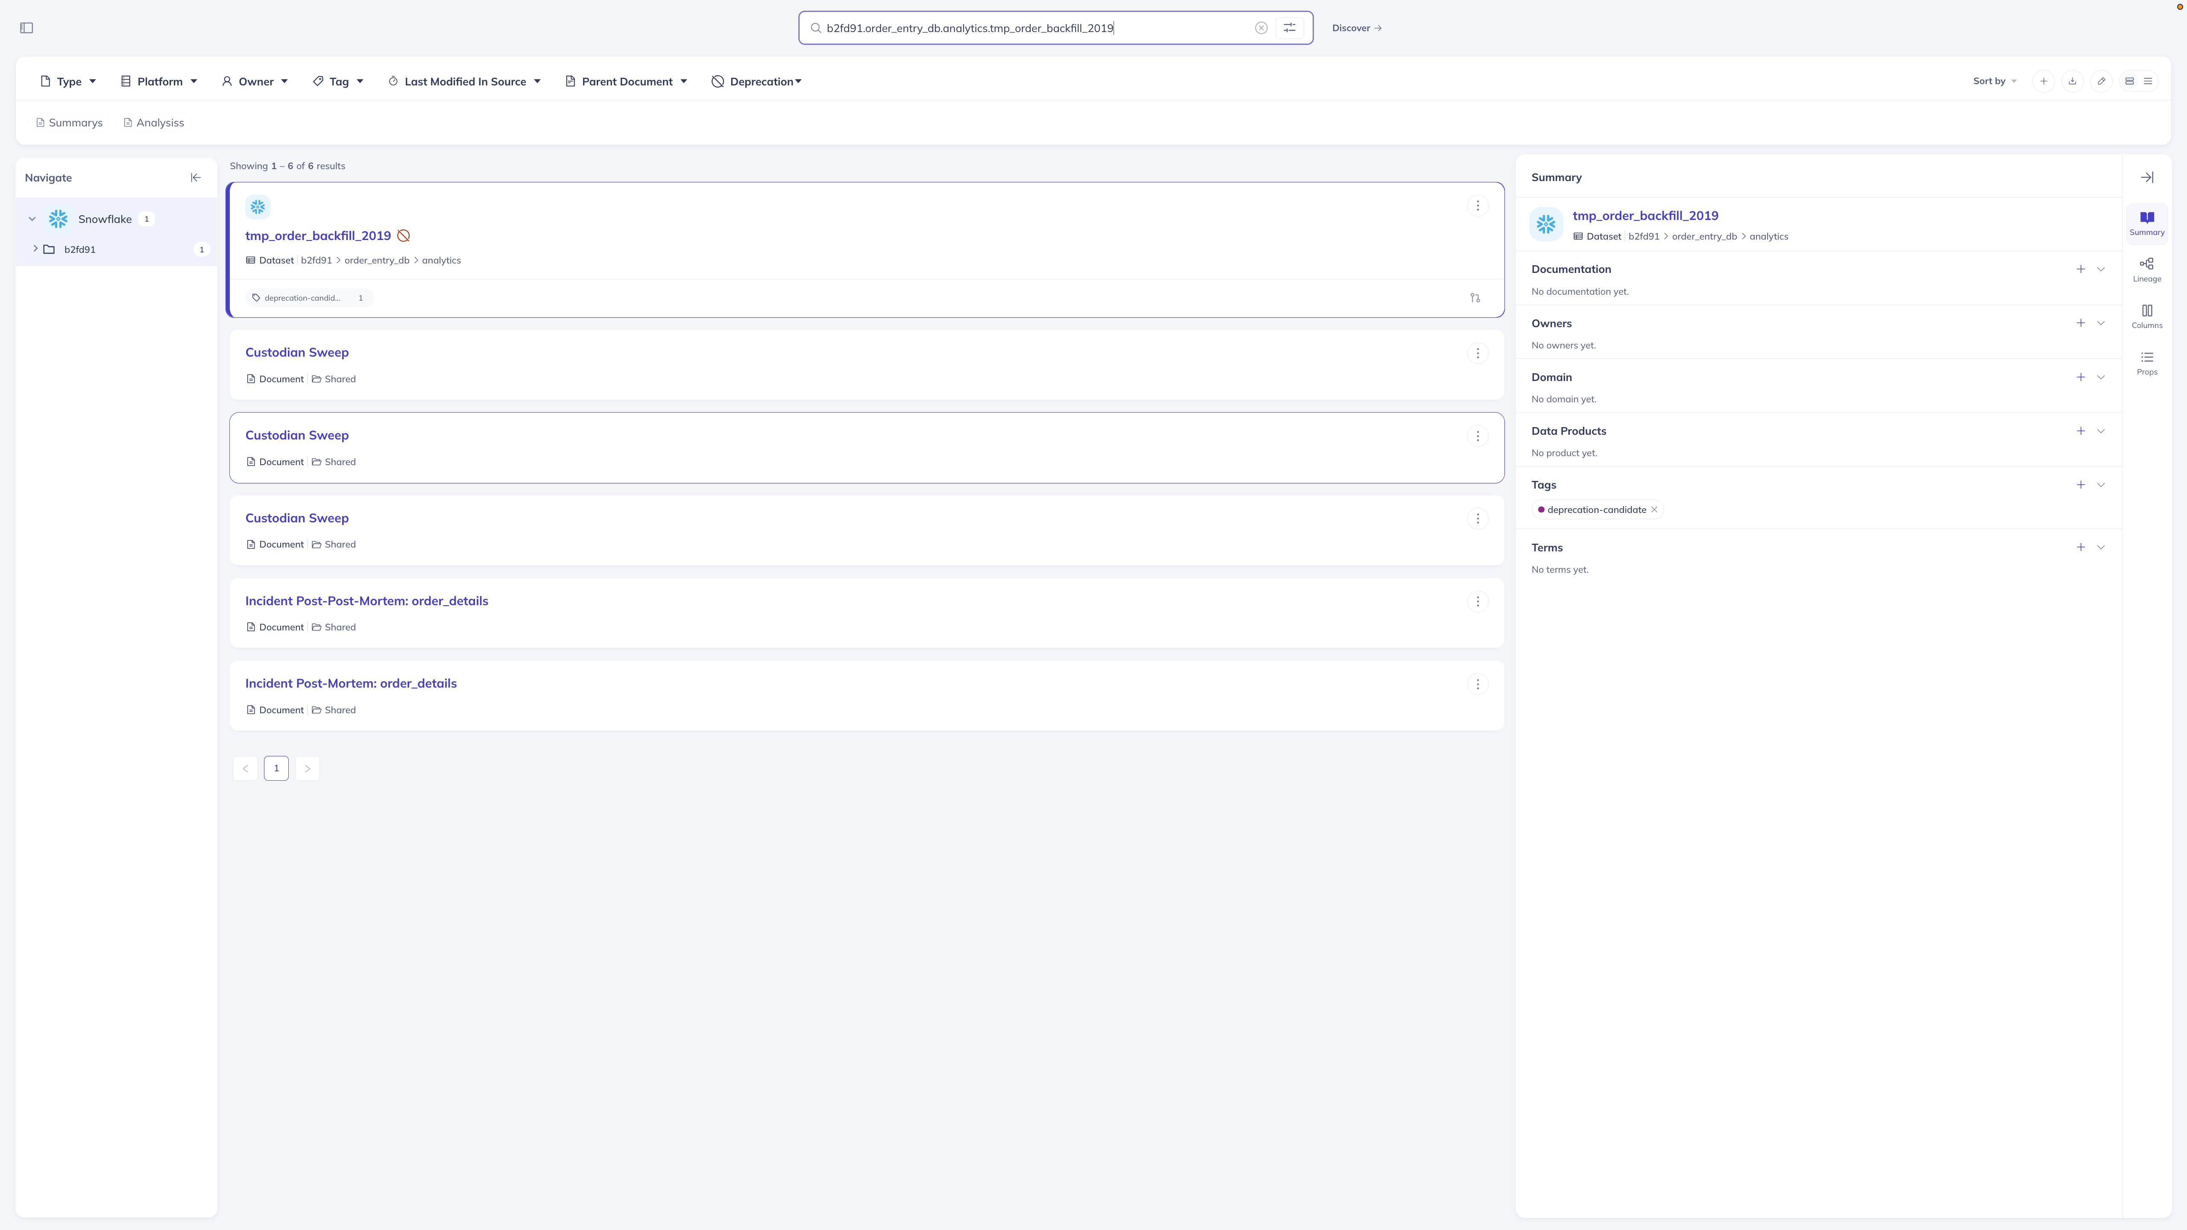Viewport: 2187px width, 1230px height.
Task: Open options menu of third Custodian Sweep
Action: (1477, 518)
